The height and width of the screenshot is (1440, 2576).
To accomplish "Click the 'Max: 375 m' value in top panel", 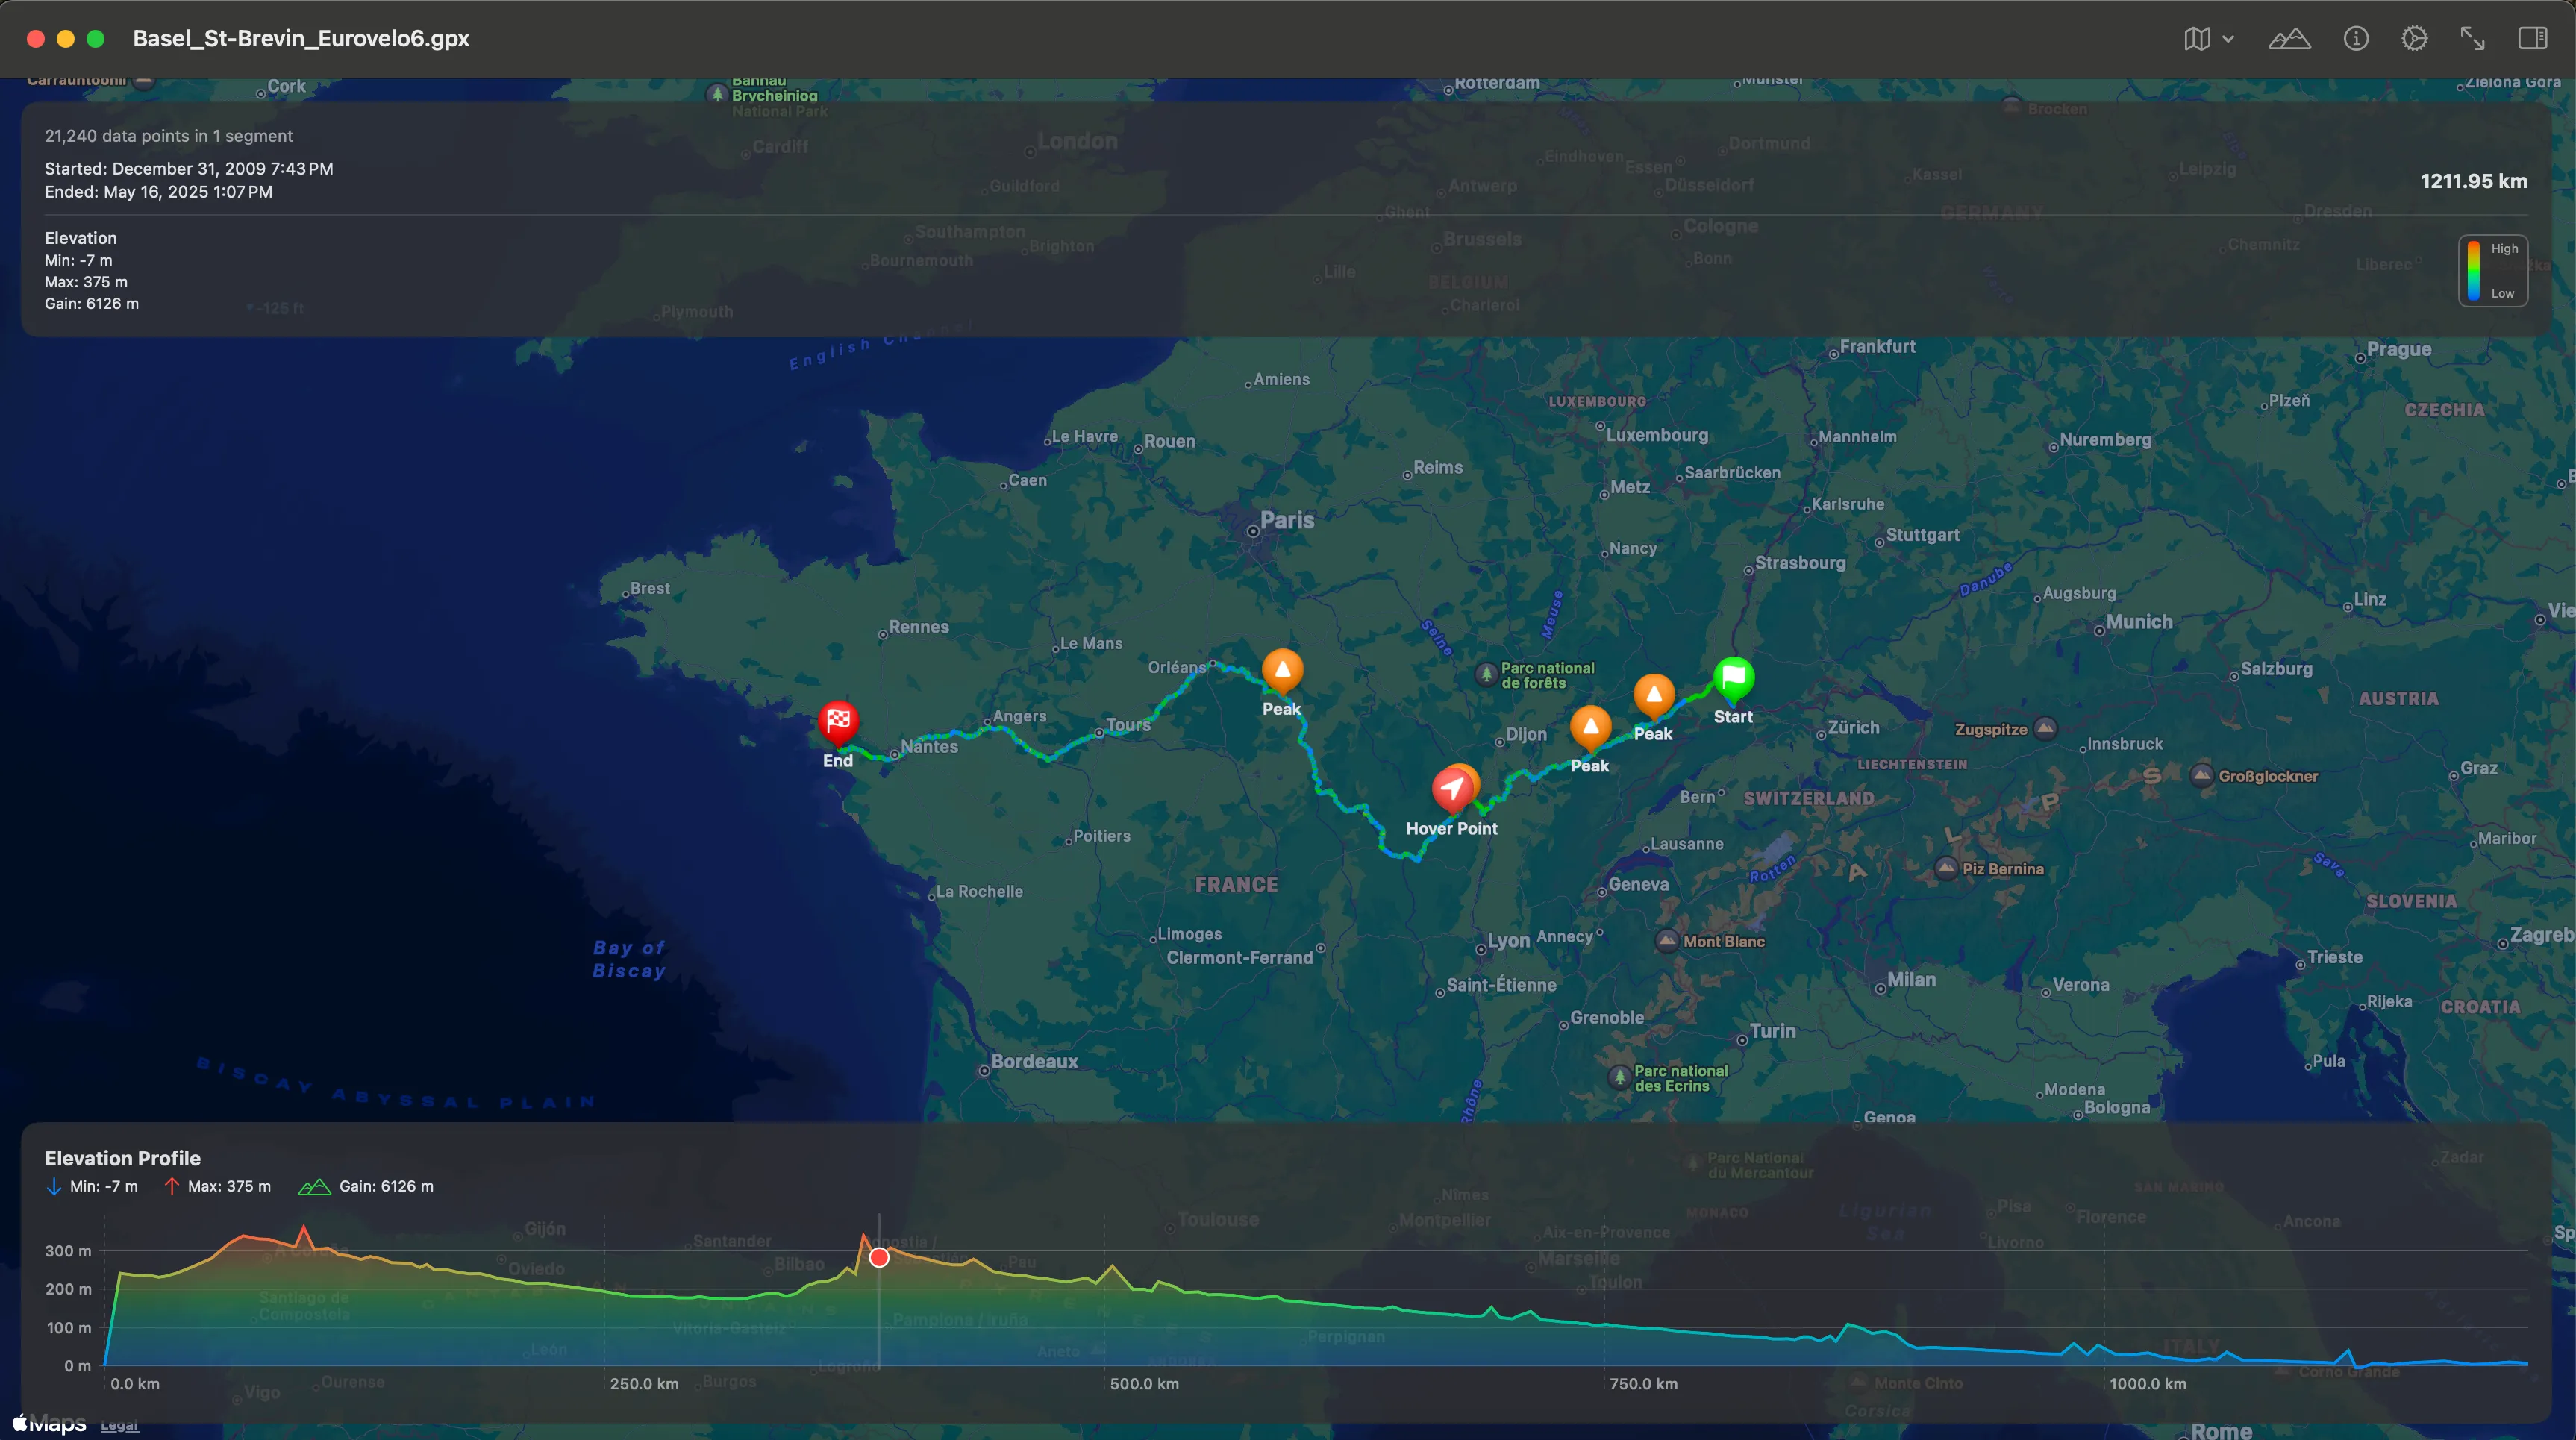I will 86,282.
